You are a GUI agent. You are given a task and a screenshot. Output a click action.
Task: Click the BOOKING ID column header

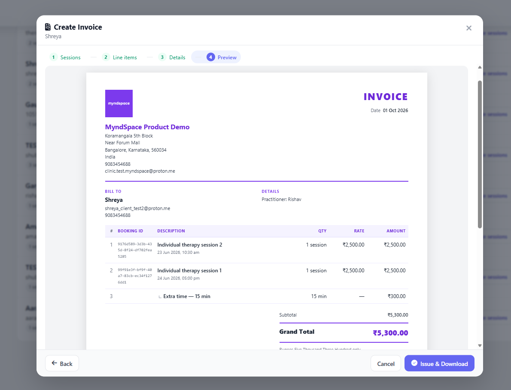tap(131, 231)
